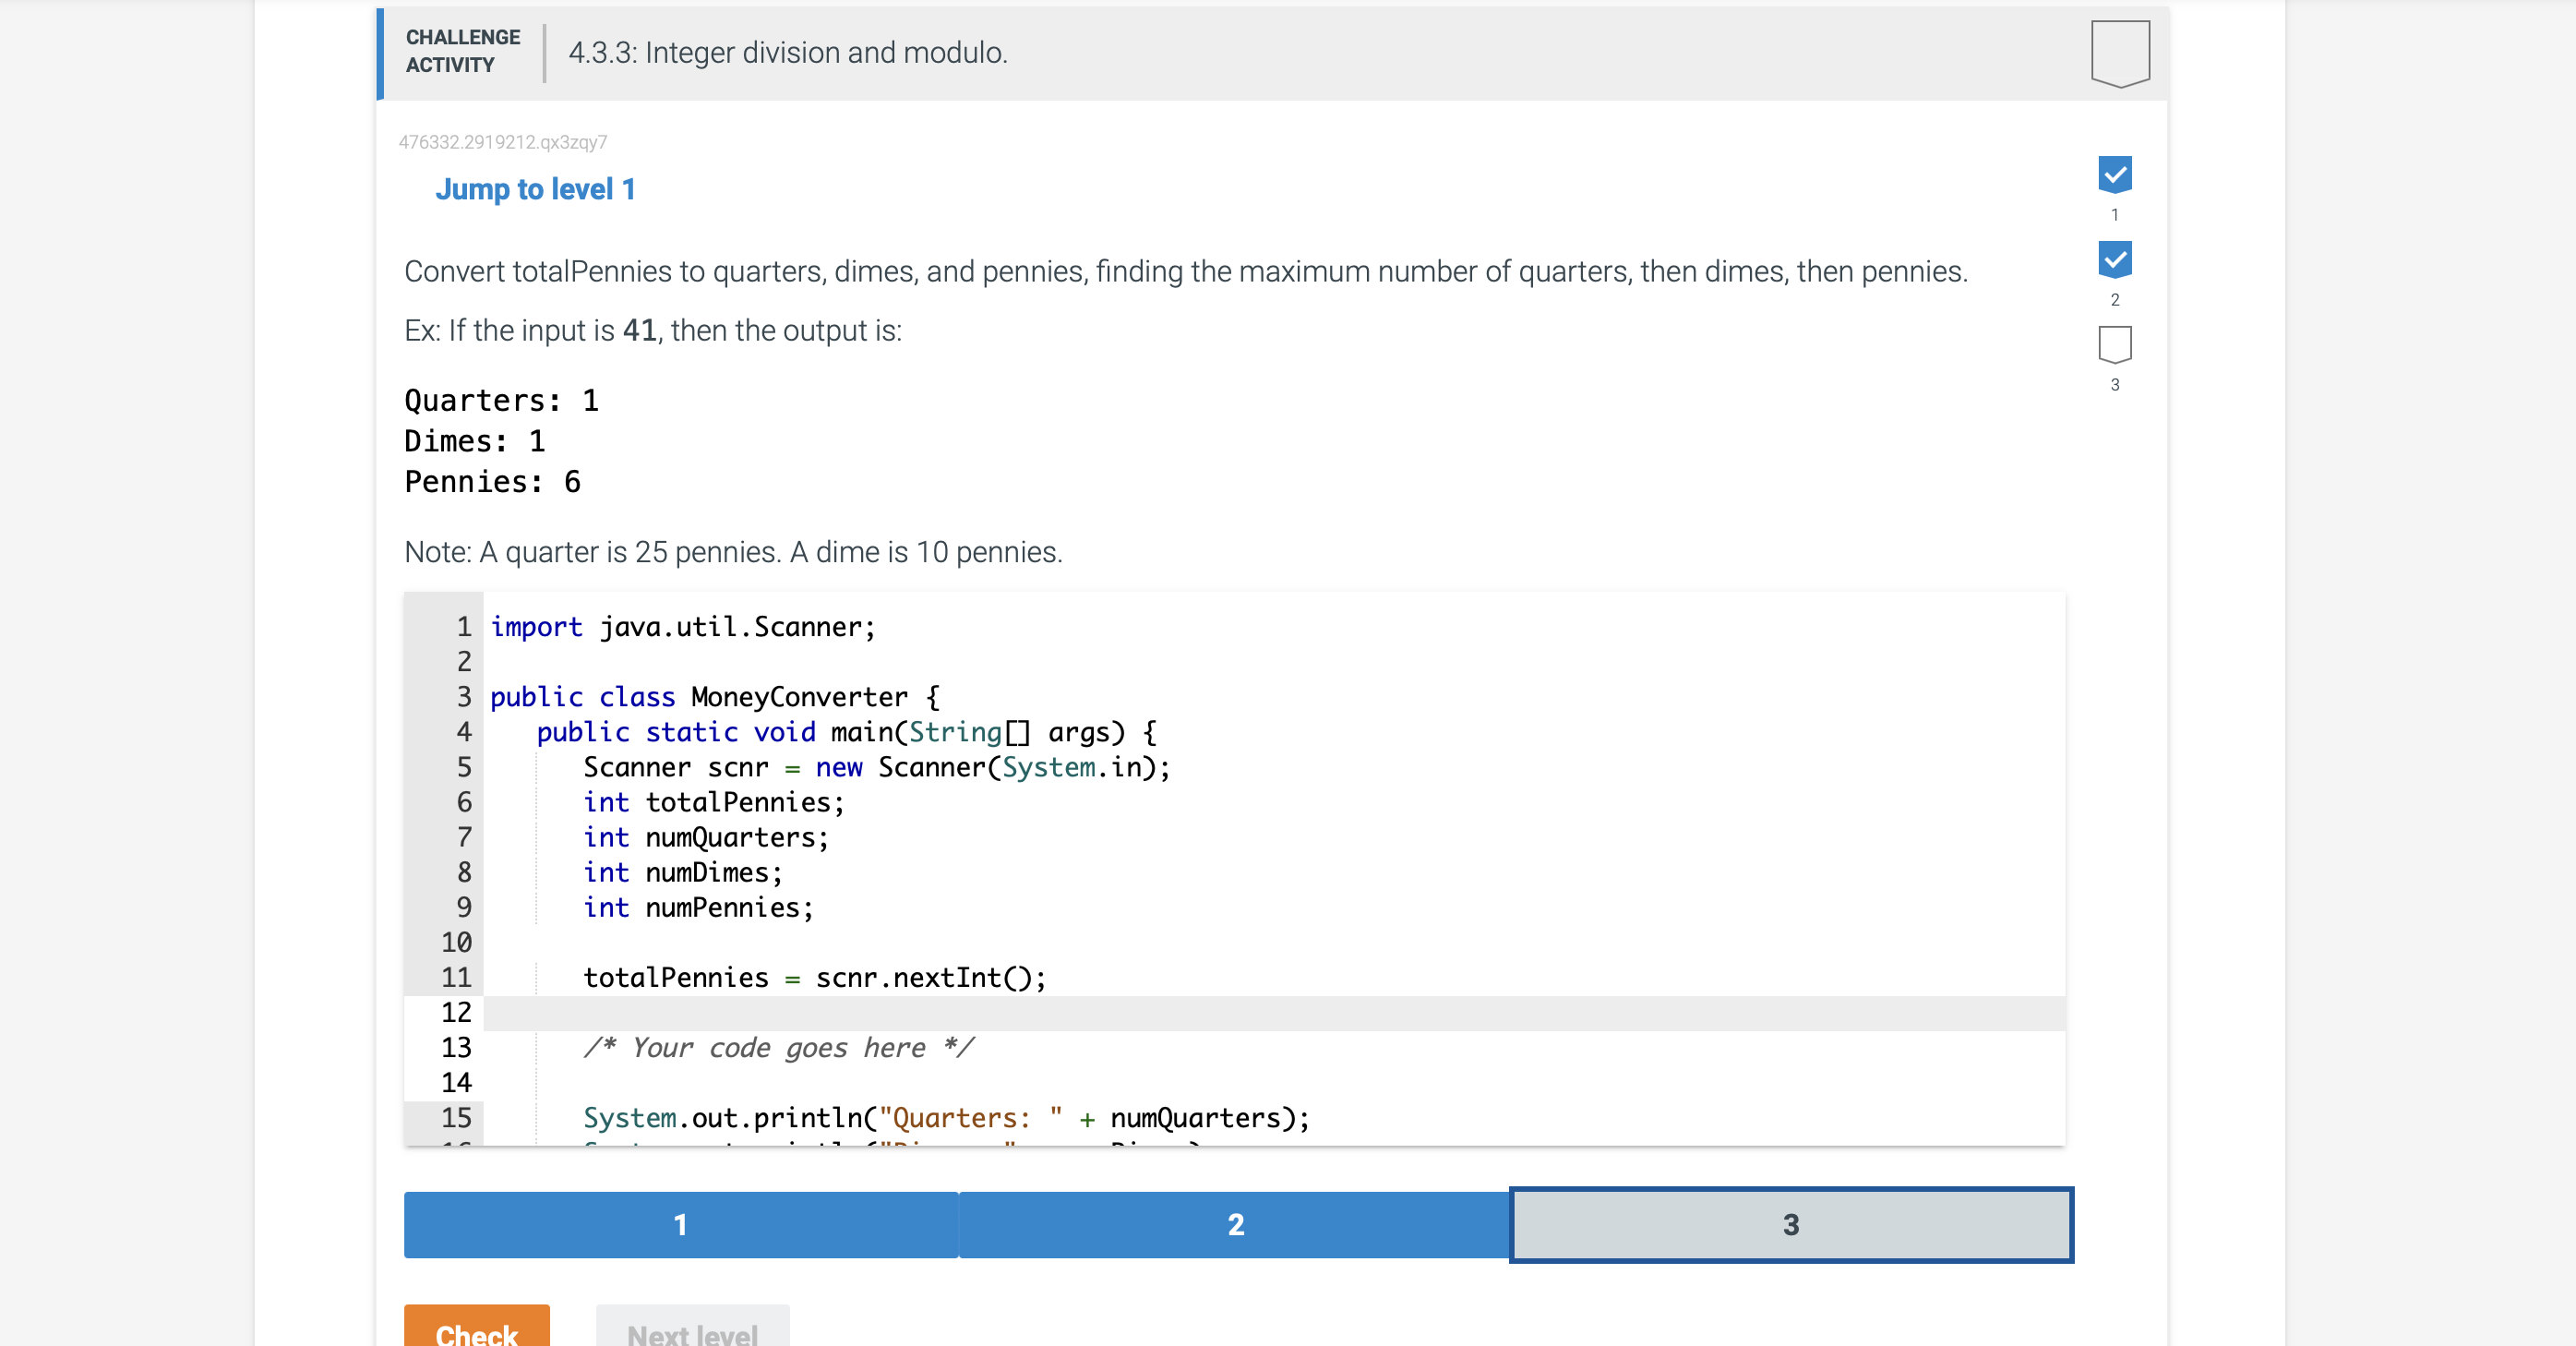Click the activity completion badge in the header
Screen dimensions: 2576x1346
tap(2119, 52)
